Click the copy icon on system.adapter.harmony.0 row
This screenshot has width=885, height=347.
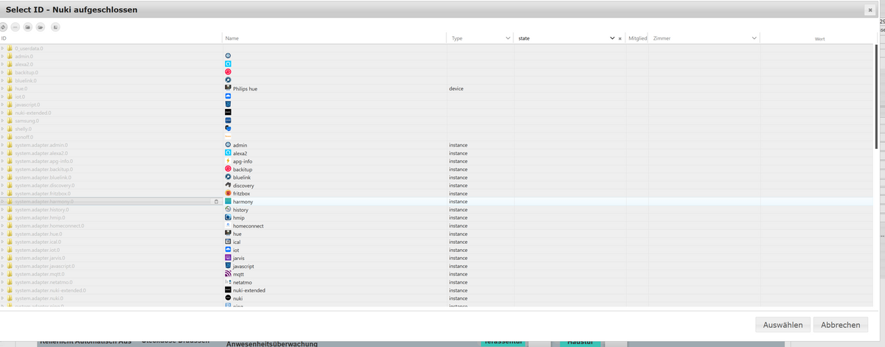(x=216, y=201)
